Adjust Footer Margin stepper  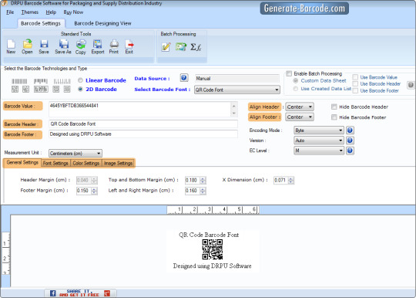coord(94,191)
